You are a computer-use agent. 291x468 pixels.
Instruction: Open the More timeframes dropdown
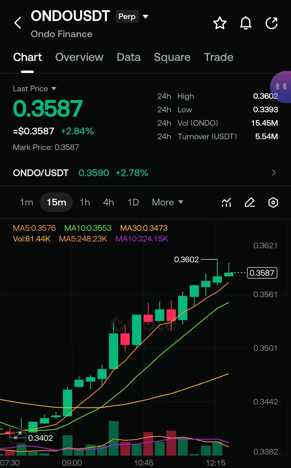pyautogui.click(x=168, y=202)
